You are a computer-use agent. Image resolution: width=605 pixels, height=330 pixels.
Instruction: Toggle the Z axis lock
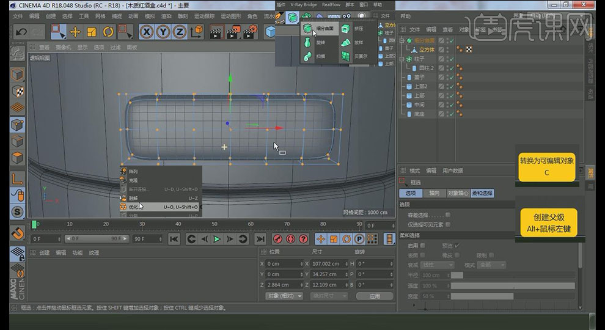click(180, 32)
